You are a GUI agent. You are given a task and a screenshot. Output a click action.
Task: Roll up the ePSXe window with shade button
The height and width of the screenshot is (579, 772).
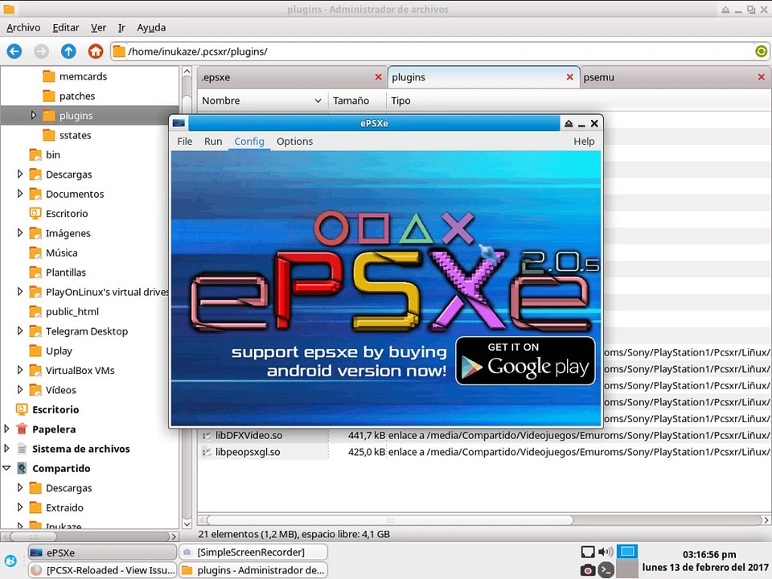(569, 124)
